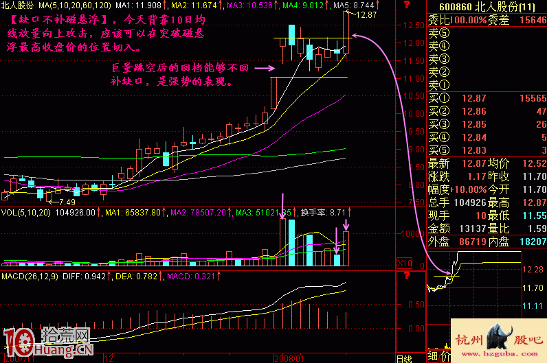The image size is (547, 363).
Task: Click the 昨收 11.70 previous close
Action: [517, 176]
